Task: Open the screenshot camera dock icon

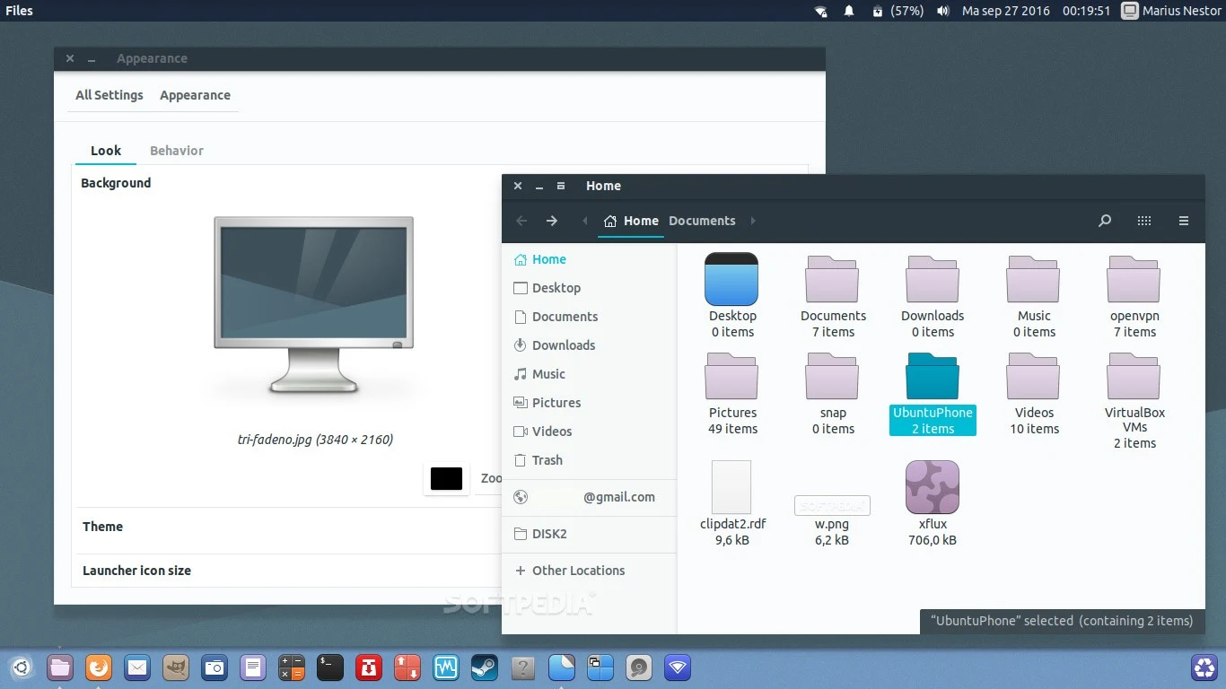Action: (x=215, y=667)
